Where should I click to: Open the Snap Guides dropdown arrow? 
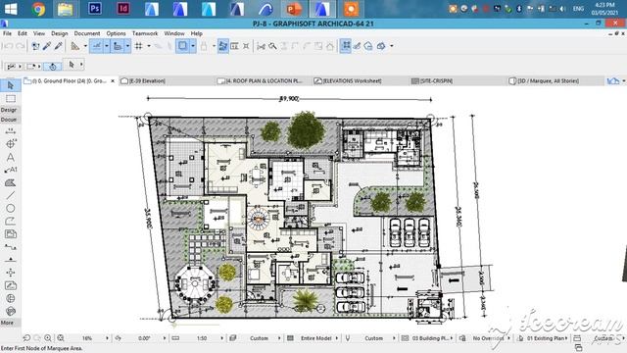(x=127, y=46)
